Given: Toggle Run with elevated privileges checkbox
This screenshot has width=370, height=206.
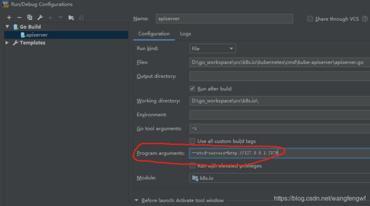Looking at the screenshot, I should pos(192,166).
